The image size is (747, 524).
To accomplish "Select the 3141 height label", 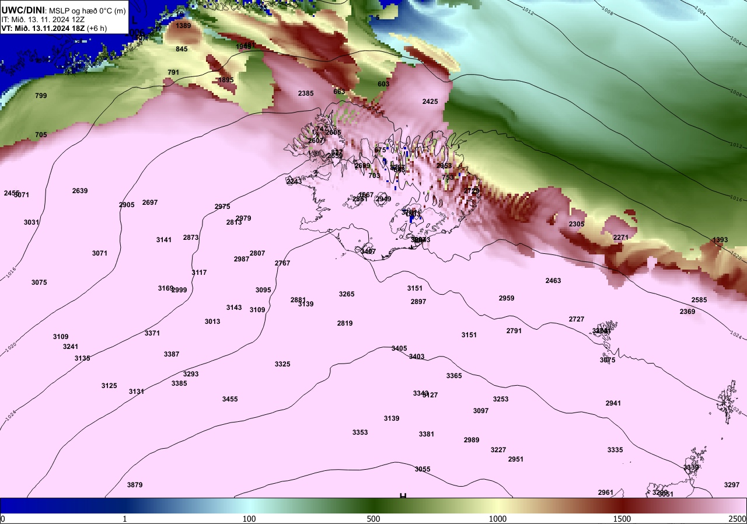I will [164, 240].
